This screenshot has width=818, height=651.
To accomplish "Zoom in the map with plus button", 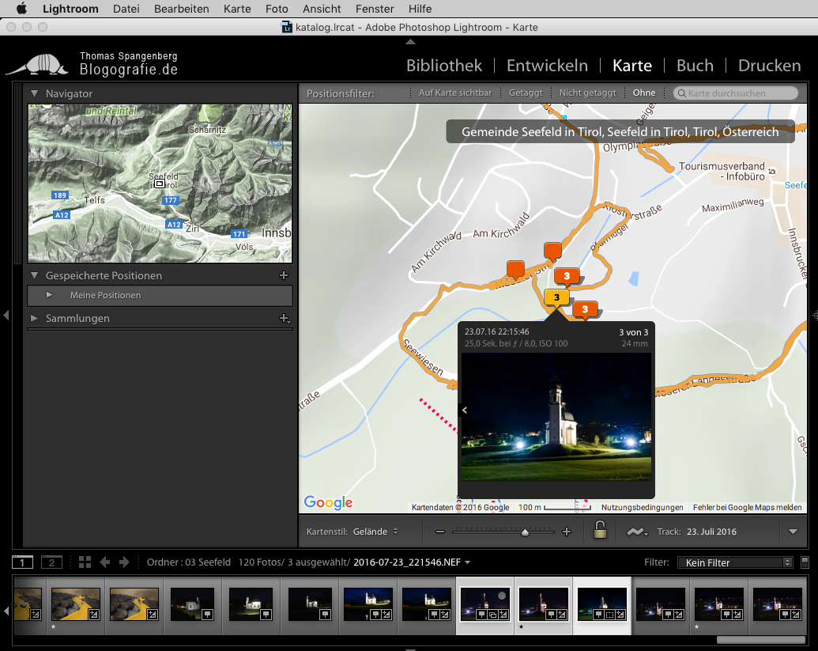I will [x=567, y=532].
